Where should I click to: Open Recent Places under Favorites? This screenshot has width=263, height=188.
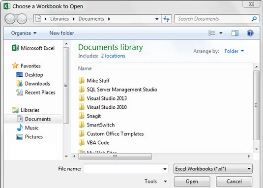pos(36,93)
